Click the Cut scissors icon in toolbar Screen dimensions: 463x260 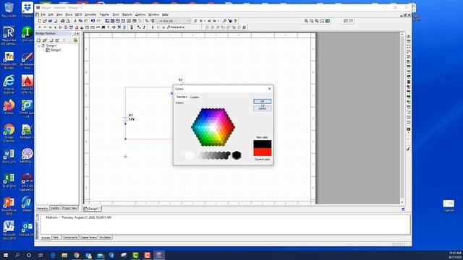[75, 21]
